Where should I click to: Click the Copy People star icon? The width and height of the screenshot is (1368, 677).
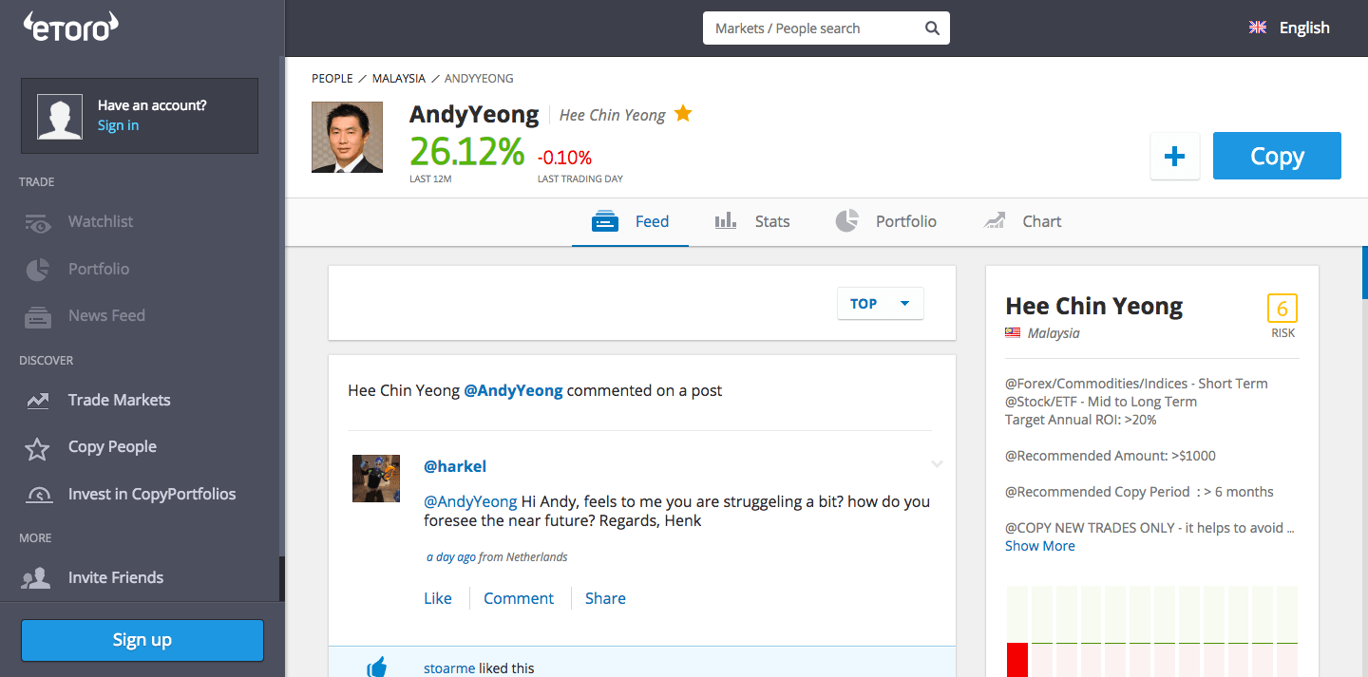38,448
